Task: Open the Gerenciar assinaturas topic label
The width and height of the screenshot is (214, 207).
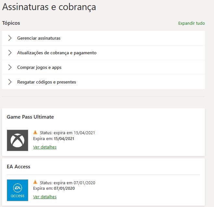Action: [x=39, y=38]
